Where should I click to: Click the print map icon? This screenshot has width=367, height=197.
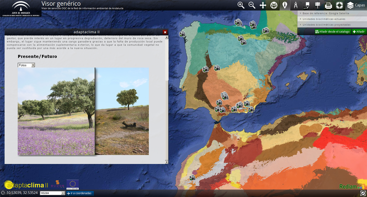[x=328, y=5]
